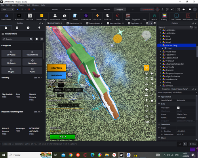198x158 pixels.
Task: Switch to Toolbox inventory grid tab
Action: point(17,28)
